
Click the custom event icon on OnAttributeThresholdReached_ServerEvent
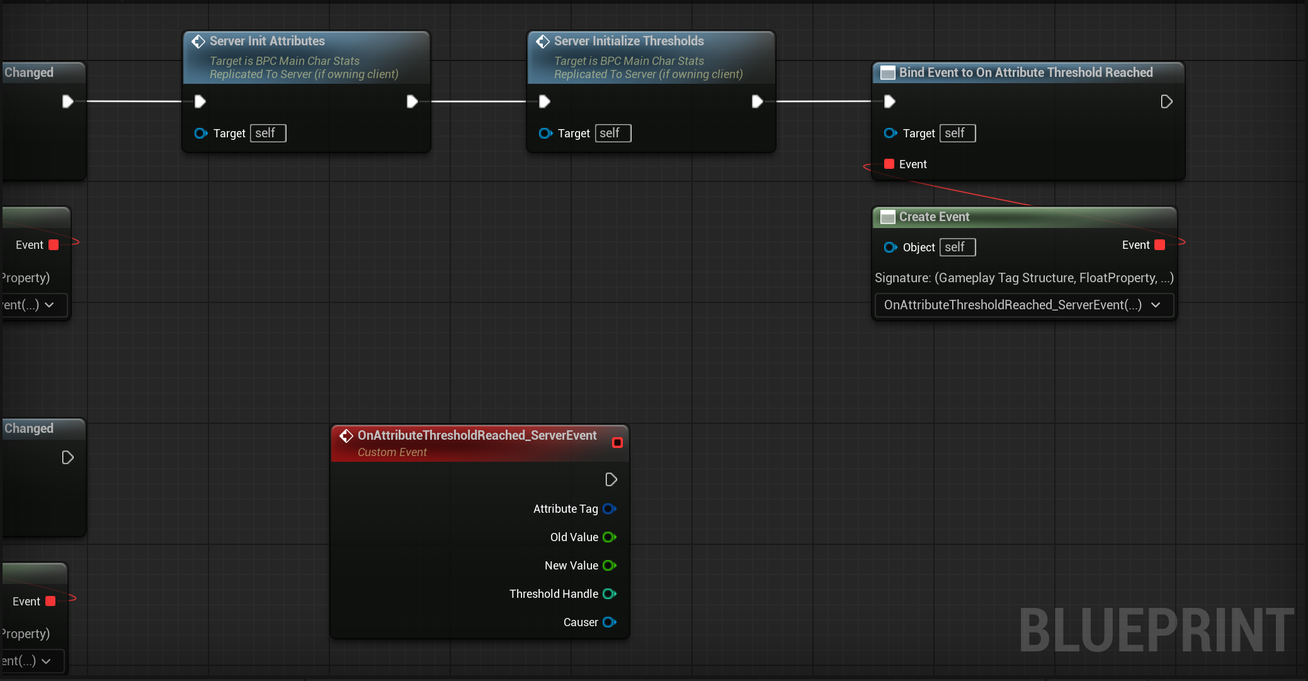(x=346, y=435)
